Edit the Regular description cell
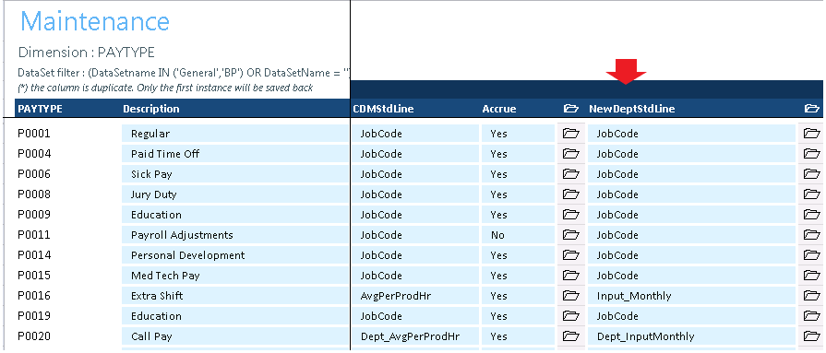The height and width of the screenshot is (353, 826). (x=235, y=134)
